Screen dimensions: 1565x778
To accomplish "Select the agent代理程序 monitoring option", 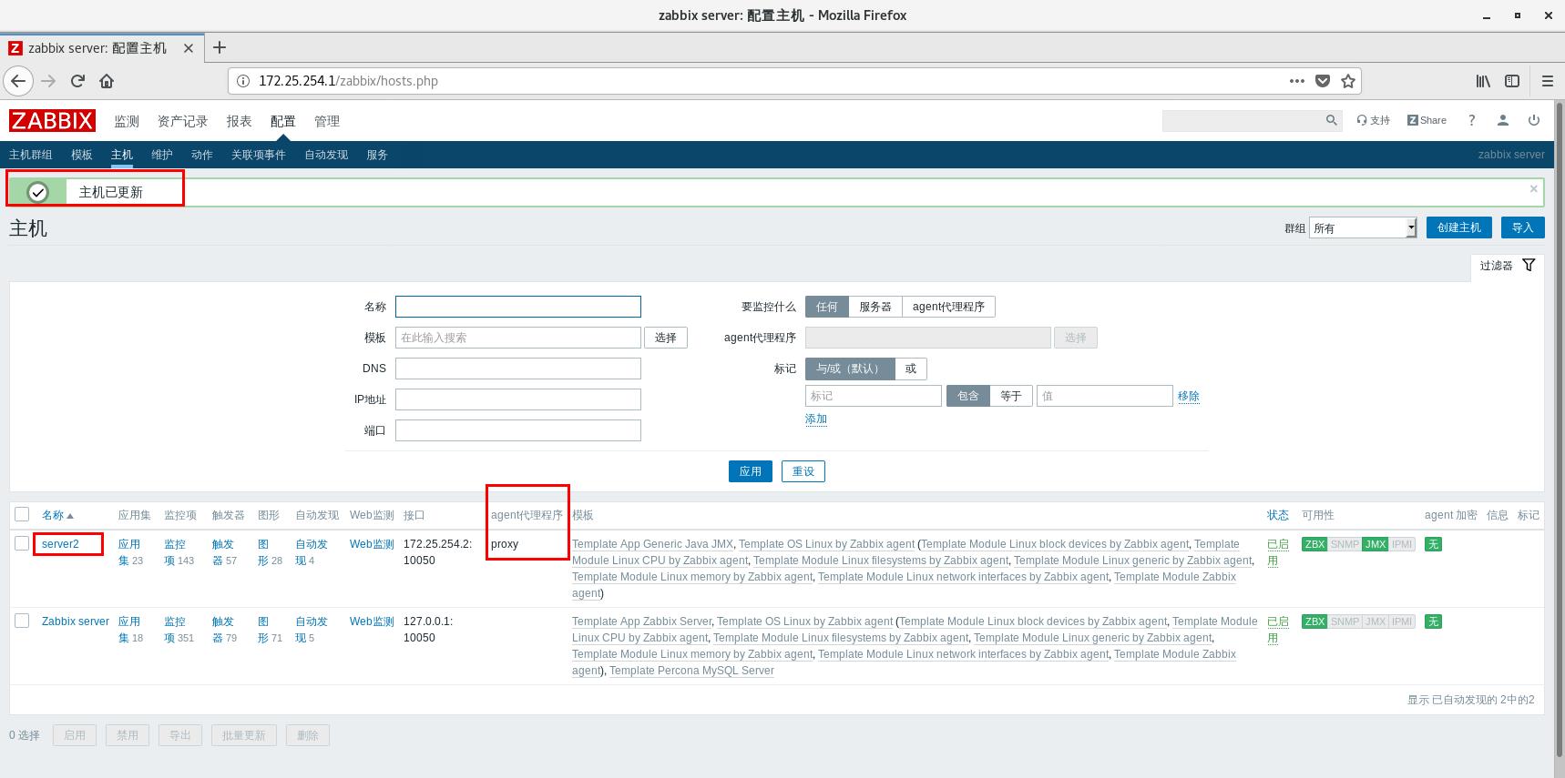I will (948, 307).
